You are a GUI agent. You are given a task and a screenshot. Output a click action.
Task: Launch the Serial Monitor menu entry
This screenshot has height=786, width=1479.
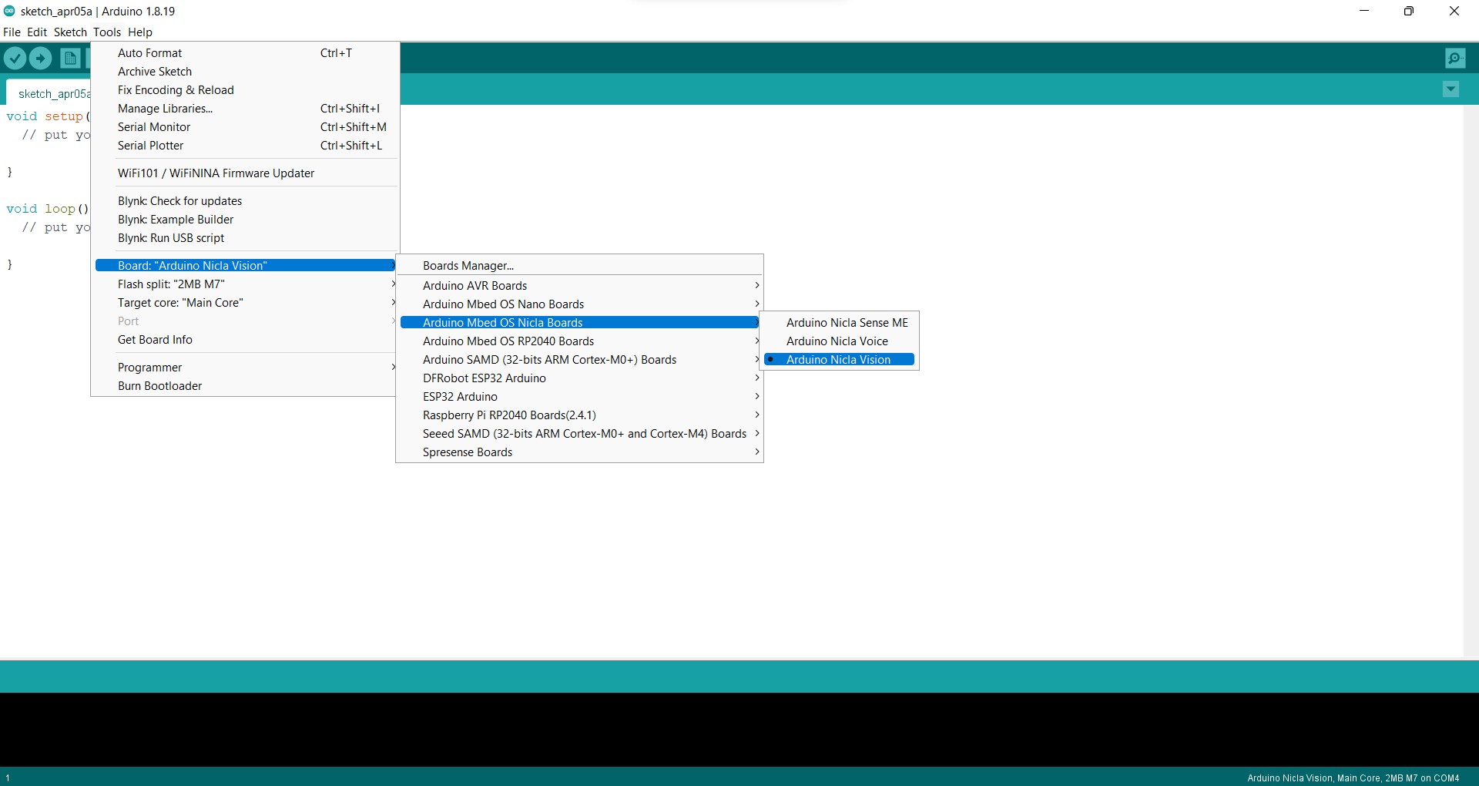245,127
